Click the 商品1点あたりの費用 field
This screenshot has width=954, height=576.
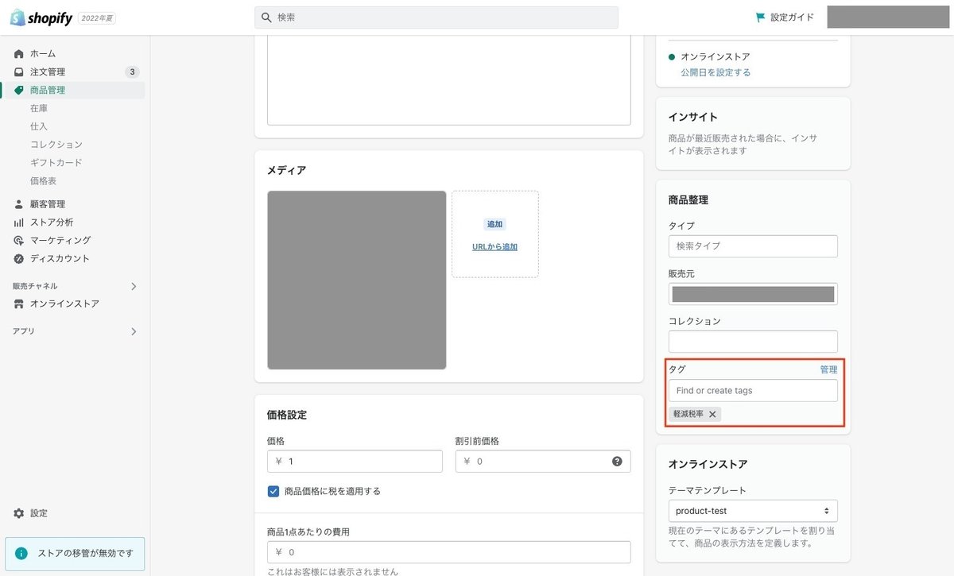tap(449, 552)
